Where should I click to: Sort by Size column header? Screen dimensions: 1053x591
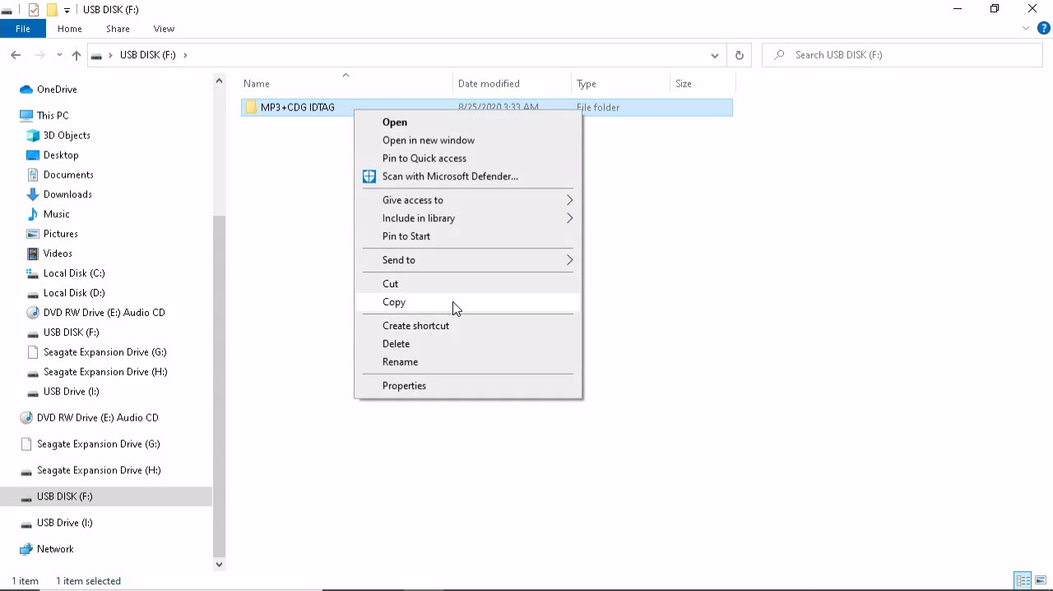tap(703, 84)
